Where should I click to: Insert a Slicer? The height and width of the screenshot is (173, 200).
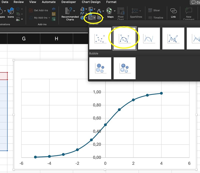pos(154,10)
